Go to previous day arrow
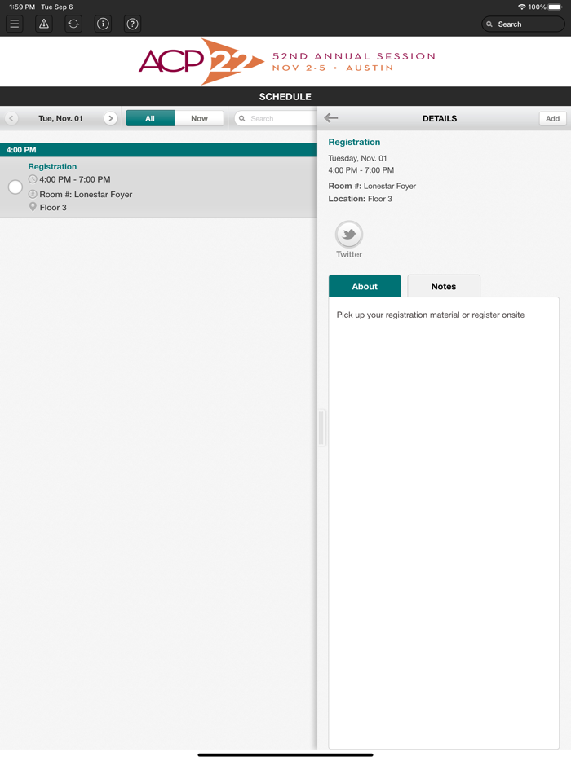The height and width of the screenshot is (761, 571). pos(11,118)
